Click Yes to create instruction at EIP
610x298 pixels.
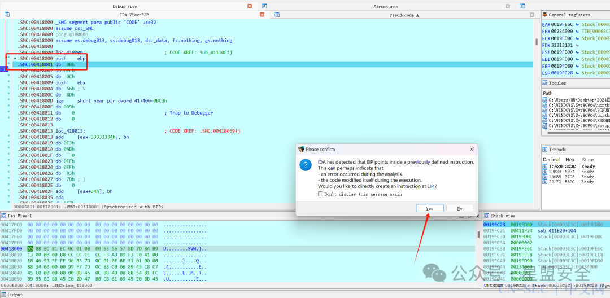[429, 208]
